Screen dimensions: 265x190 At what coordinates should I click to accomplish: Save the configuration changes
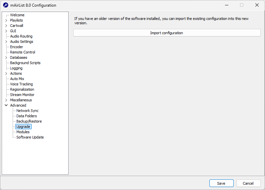(x=221, y=183)
